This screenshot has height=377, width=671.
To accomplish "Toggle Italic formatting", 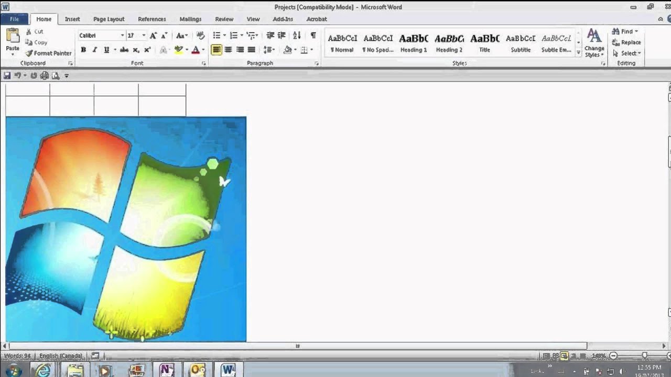I will pos(94,50).
